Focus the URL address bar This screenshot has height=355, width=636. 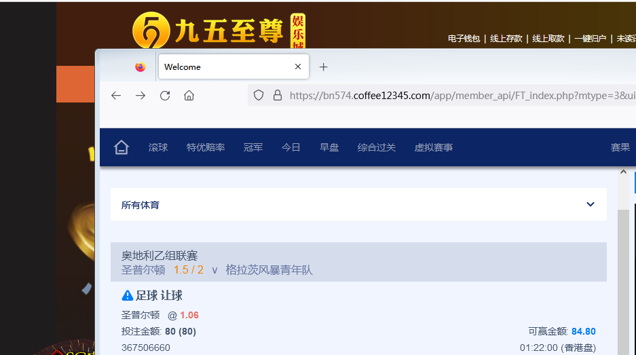pyautogui.click(x=462, y=95)
